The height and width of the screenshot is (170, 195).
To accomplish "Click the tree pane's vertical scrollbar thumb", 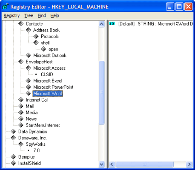I will click(101, 93).
